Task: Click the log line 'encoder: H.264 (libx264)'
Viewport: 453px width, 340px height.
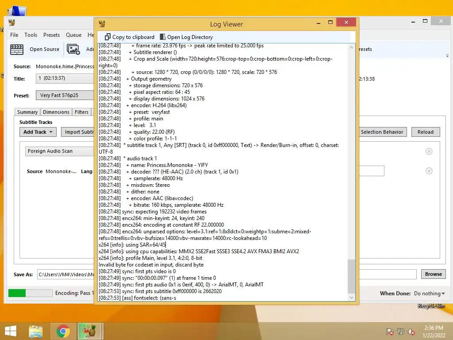Action: coord(159,105)
